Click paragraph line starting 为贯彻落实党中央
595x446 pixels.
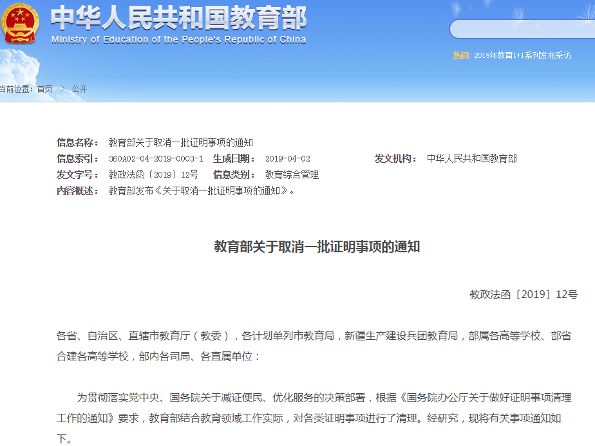click(x=324, y=398)
